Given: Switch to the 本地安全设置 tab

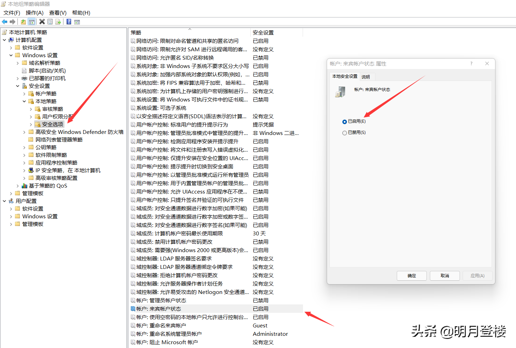Looking at the screenshot, I should 345,76.
